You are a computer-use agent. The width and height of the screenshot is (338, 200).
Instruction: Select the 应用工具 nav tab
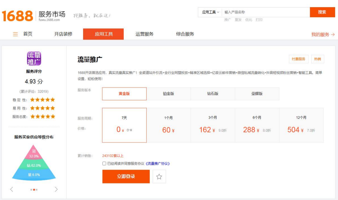104,34
